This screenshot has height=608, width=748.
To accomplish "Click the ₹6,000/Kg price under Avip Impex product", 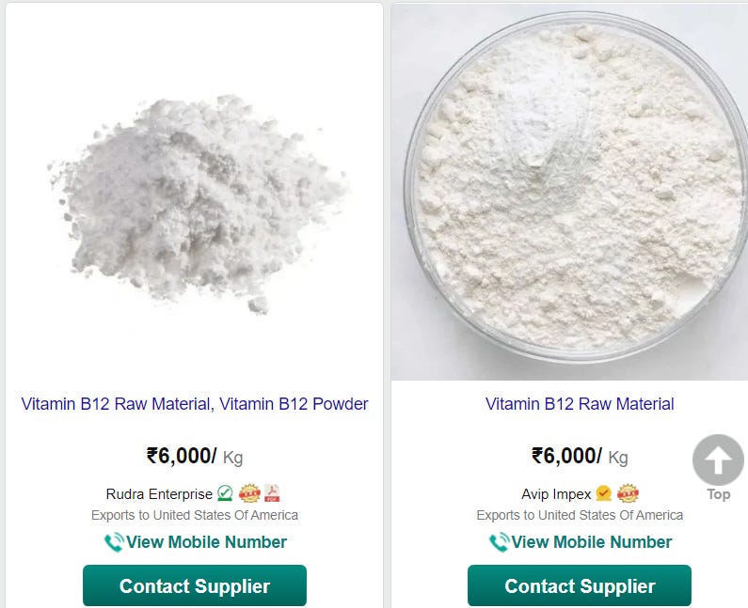I will click(x=580, y=456).
